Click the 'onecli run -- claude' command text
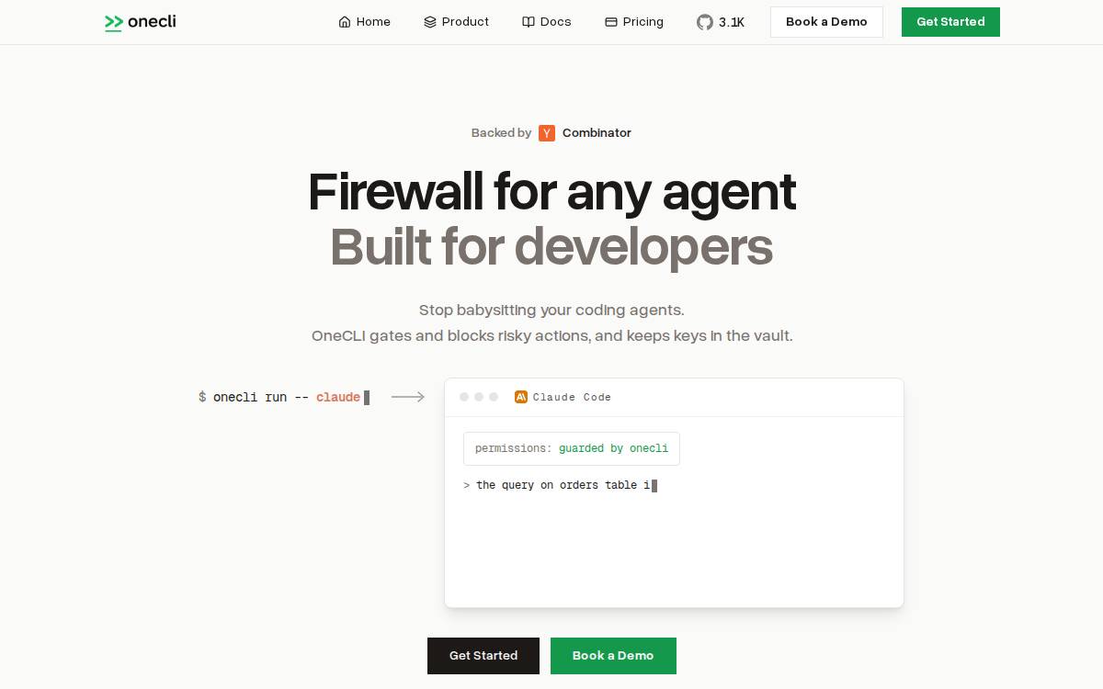1103x689 pixels. pos(287,397)
